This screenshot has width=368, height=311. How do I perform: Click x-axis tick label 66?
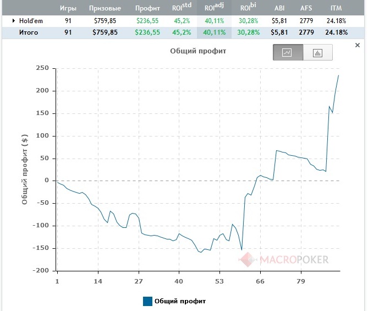(x=260, y=281)
